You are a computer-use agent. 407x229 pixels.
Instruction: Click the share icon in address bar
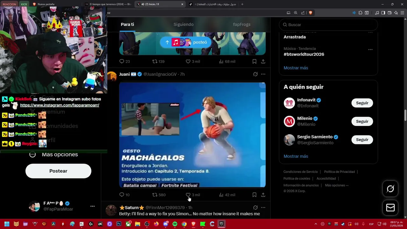(x=303, y=13)
